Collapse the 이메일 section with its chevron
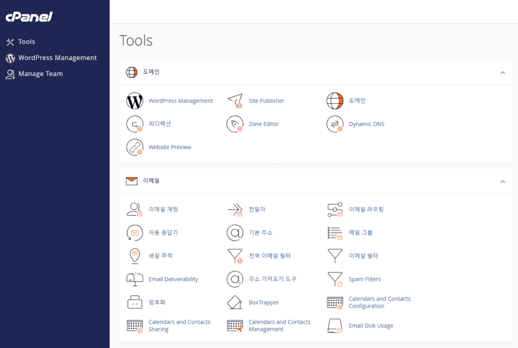The height and width of the screenshot is (348, 518). click(502, 181)
